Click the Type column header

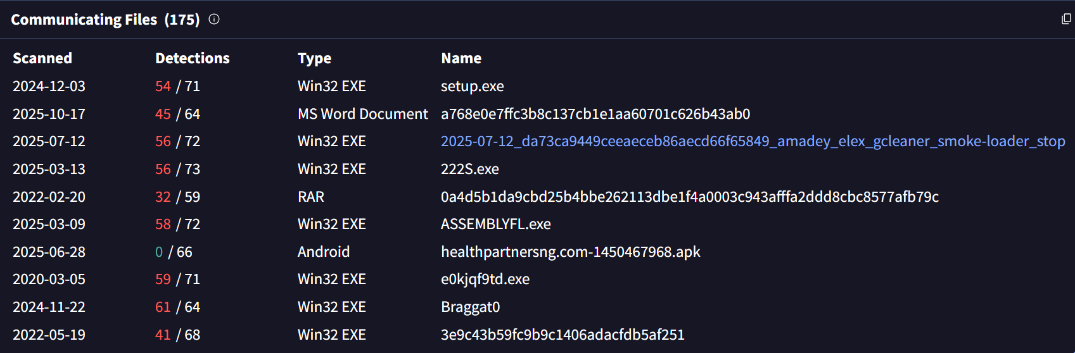[x=314, y=58]
